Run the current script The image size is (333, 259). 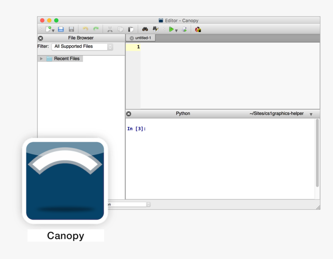click(x=172, y=29)
